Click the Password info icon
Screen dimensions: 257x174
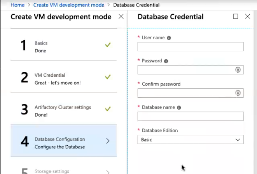point(166,61)
